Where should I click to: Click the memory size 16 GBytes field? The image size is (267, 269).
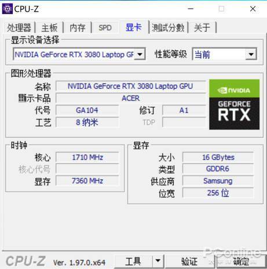pyautogui.click(x=218, y=157)
